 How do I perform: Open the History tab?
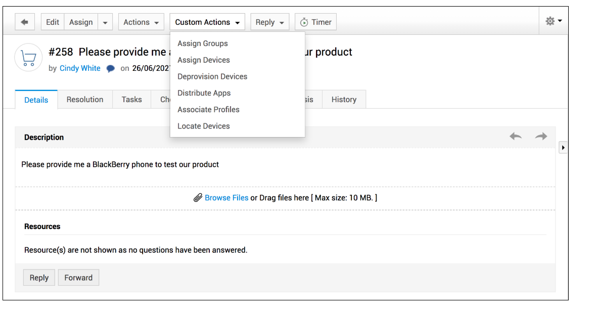point(344,100)
